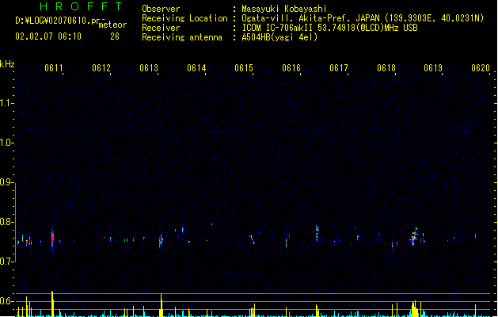Click the 0.7 kHz frequency label

pyautogui.click(x=6, y=262)
